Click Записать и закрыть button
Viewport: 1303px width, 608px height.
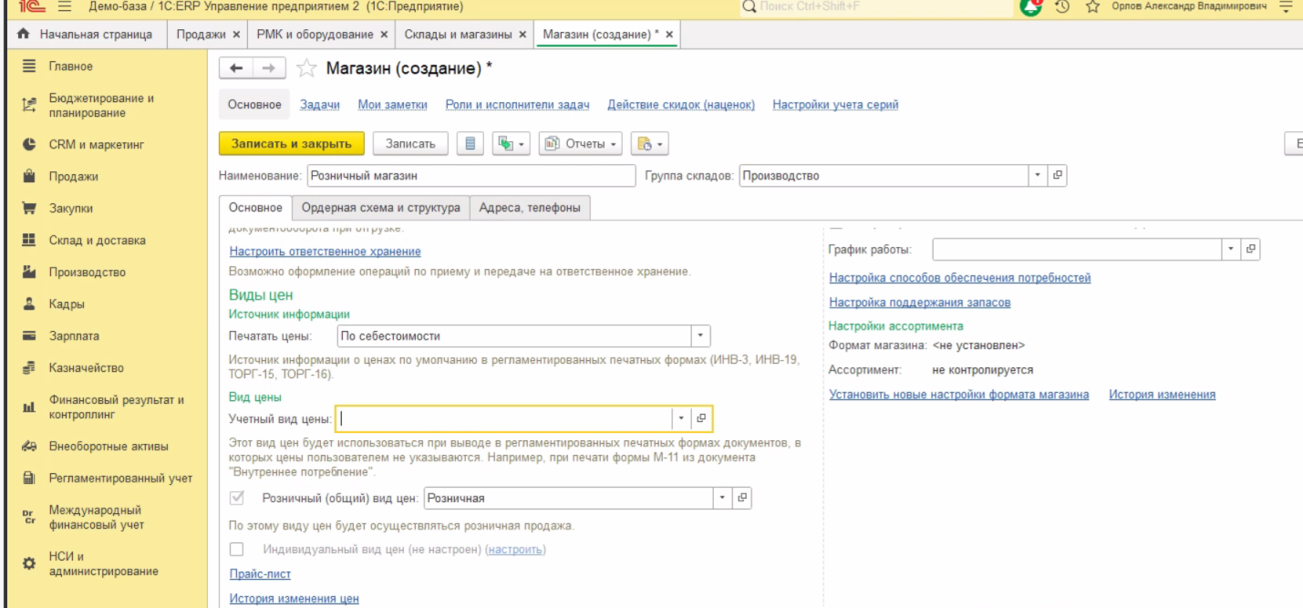[x=291, y=144]
